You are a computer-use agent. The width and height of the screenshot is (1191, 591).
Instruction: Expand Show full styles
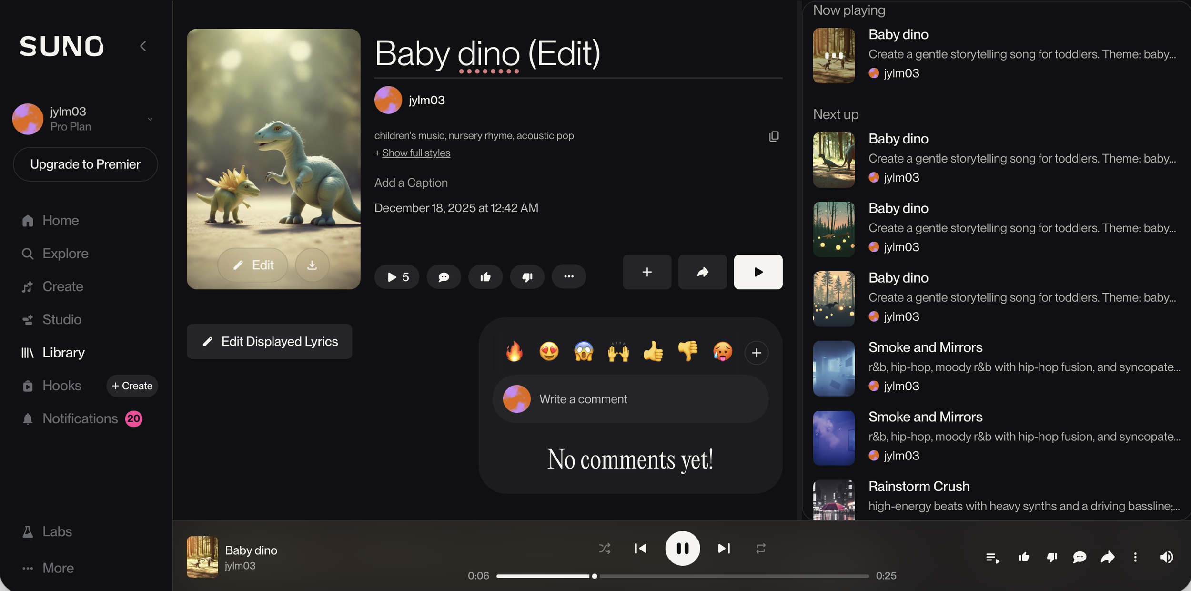(x=415, y=153)
